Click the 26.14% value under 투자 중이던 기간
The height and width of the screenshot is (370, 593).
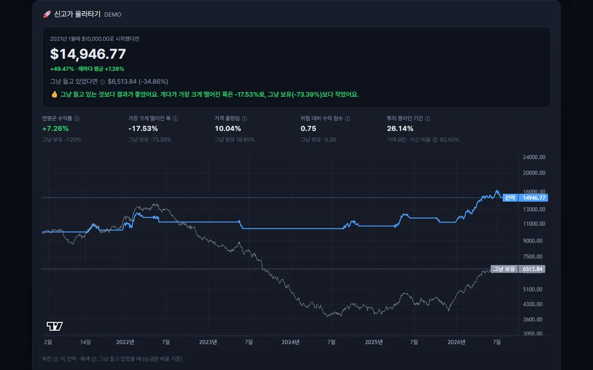(x=400, y=129)
